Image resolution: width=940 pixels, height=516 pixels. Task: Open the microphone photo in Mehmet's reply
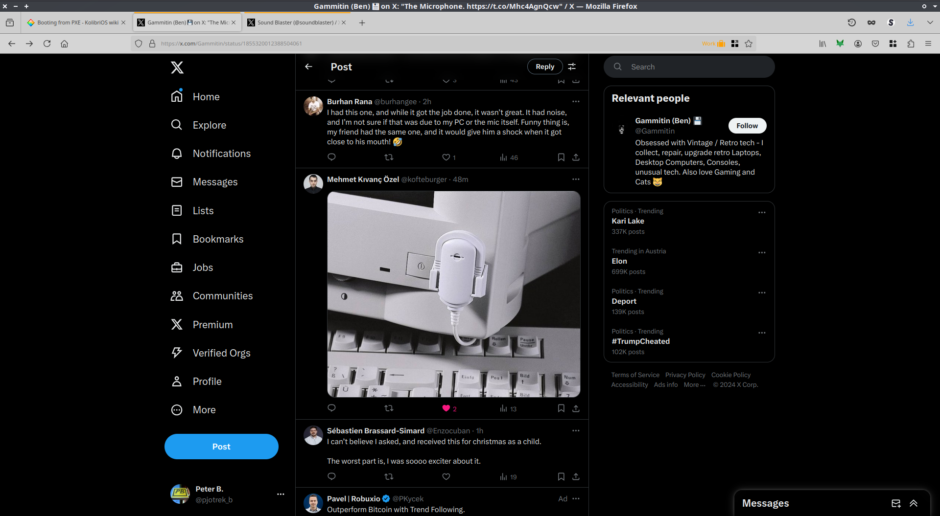tap(453, 294)
